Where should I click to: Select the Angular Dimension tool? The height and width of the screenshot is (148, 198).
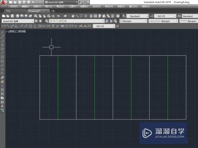point(35,26)
